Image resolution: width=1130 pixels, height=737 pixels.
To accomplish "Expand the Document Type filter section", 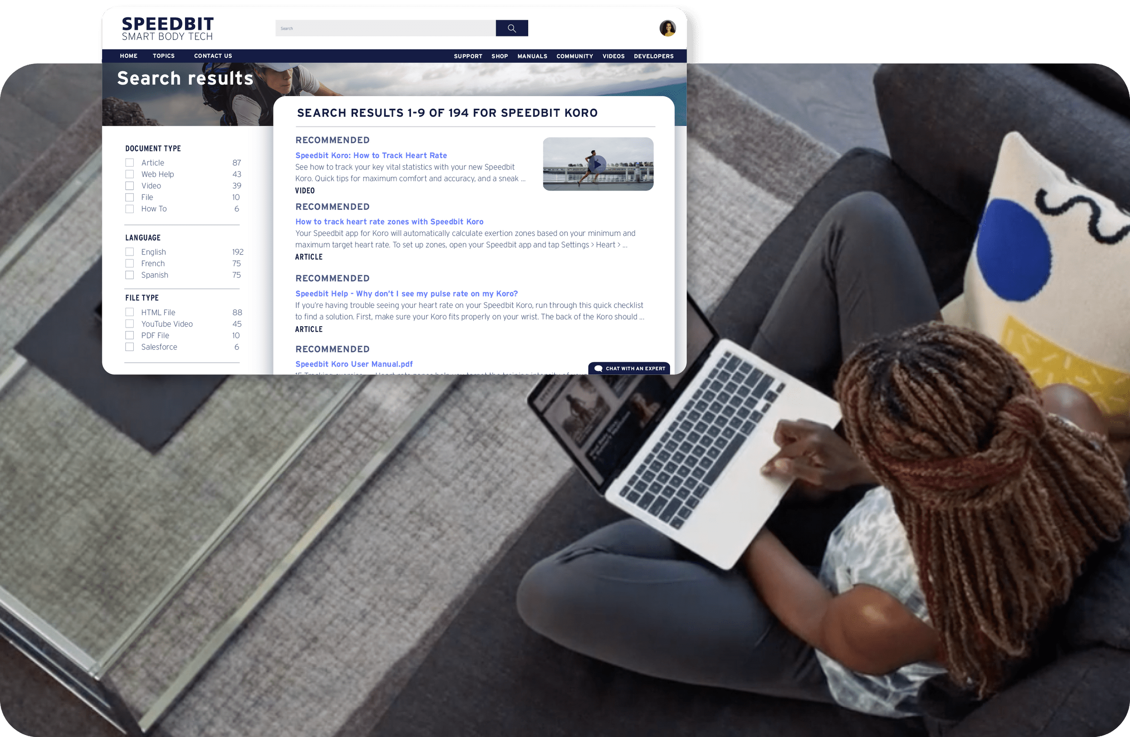I will (x=153, y=148).
